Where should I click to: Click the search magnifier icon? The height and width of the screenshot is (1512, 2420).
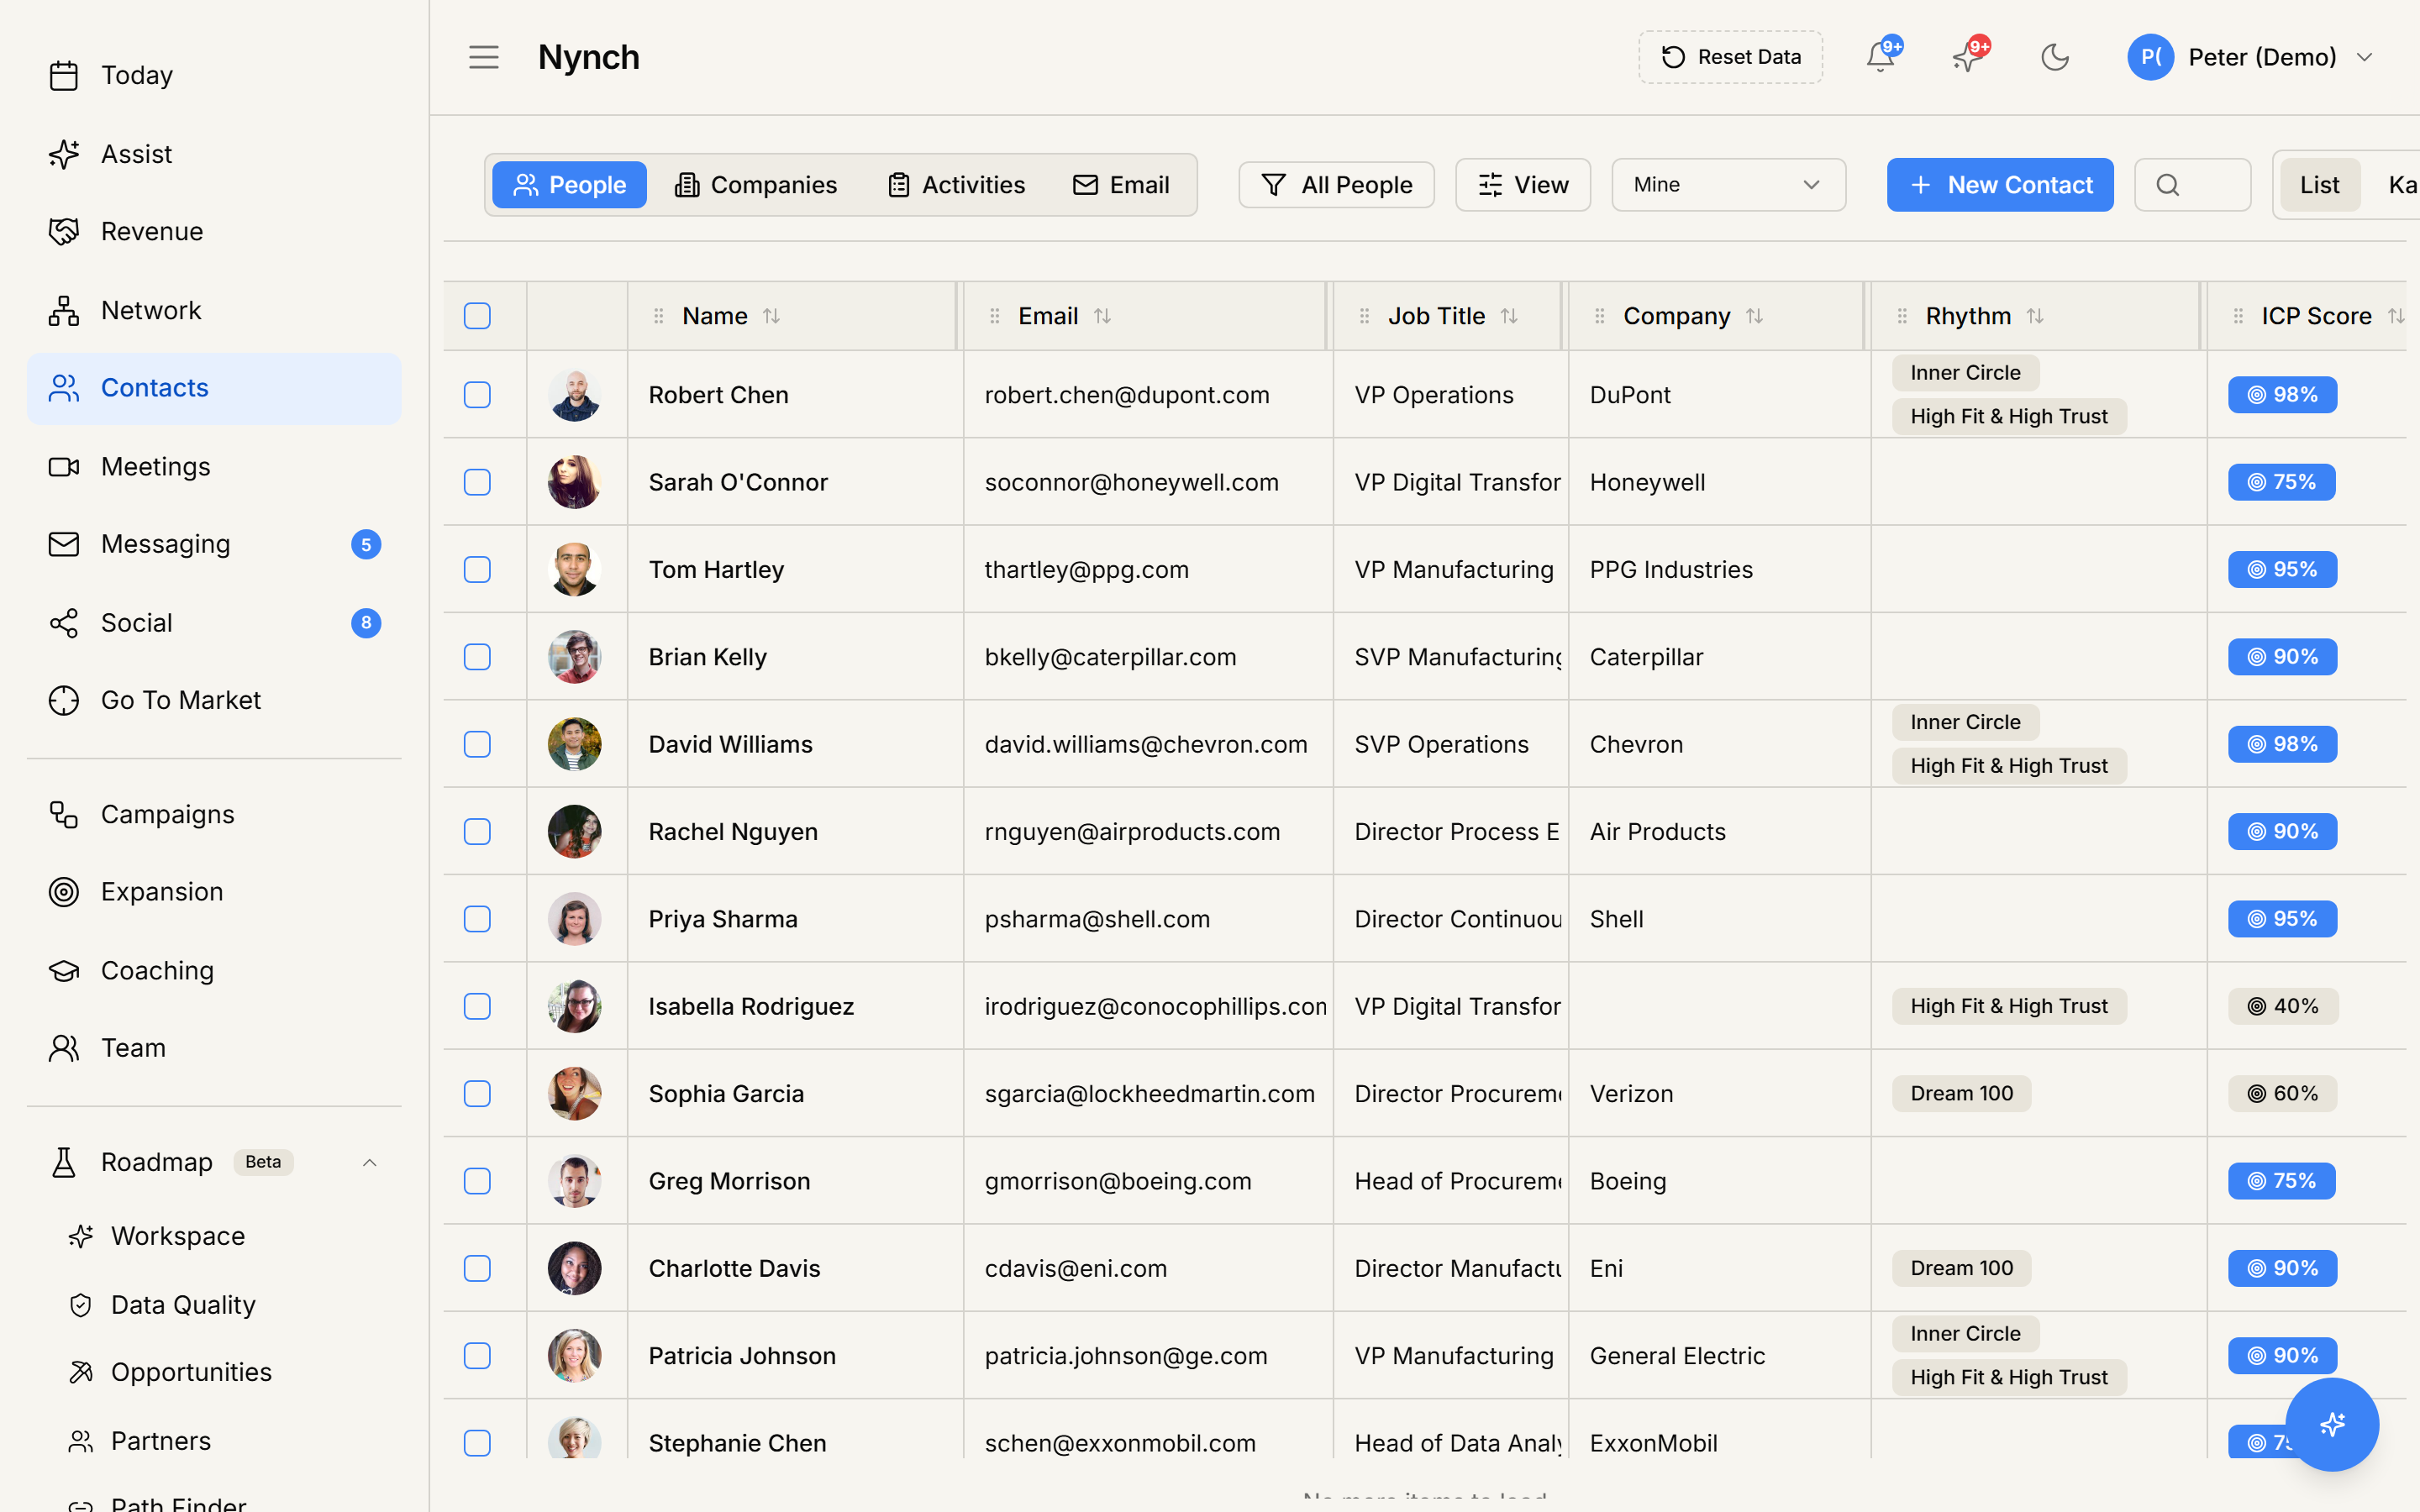[2167, 185]
